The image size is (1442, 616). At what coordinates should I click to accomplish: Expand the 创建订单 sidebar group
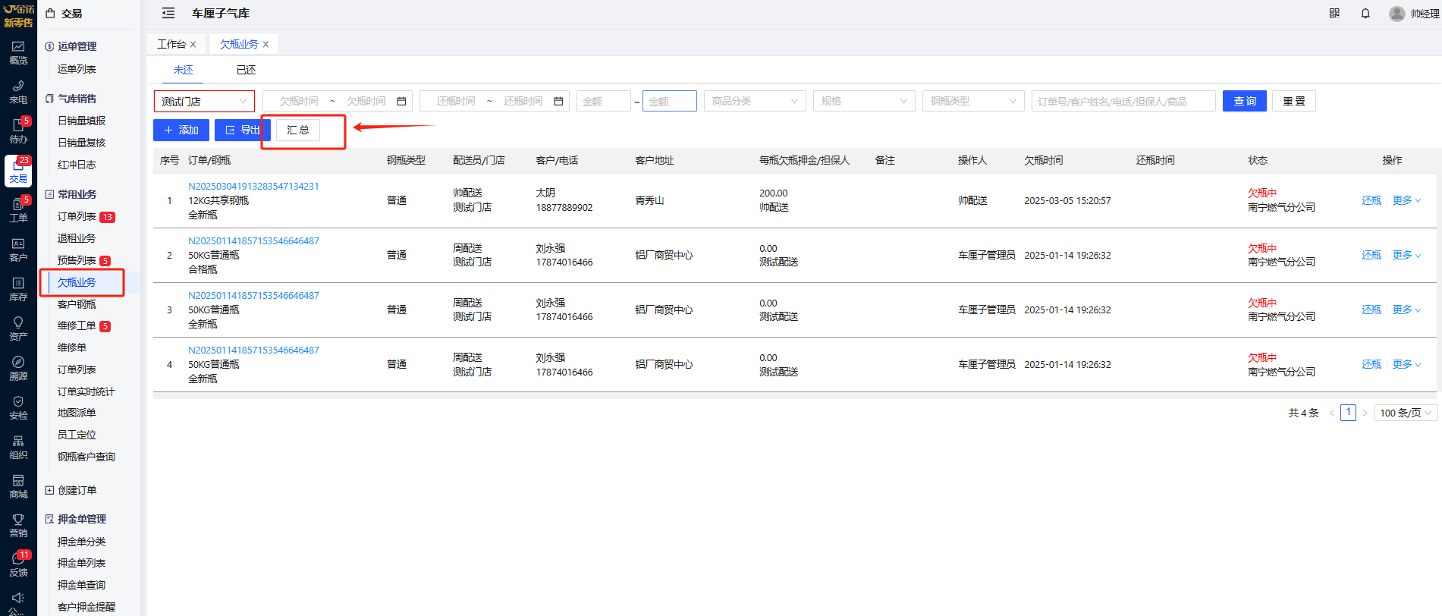pos(77,490)
